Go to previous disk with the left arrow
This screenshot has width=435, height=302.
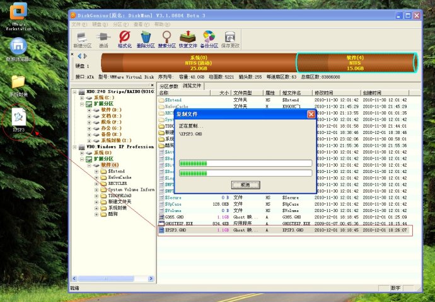click(x=79, y=56)
